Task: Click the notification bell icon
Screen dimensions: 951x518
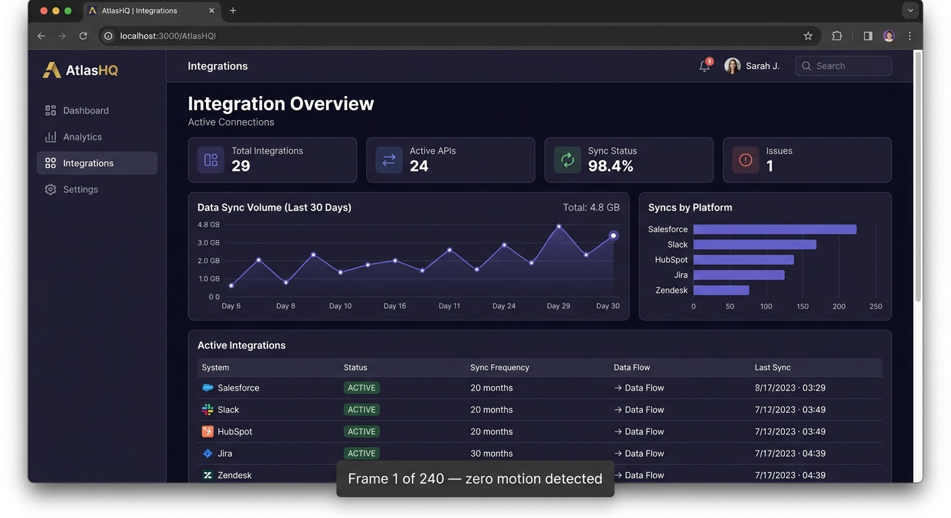Action: pyautogui.click(x=704, y=66)
